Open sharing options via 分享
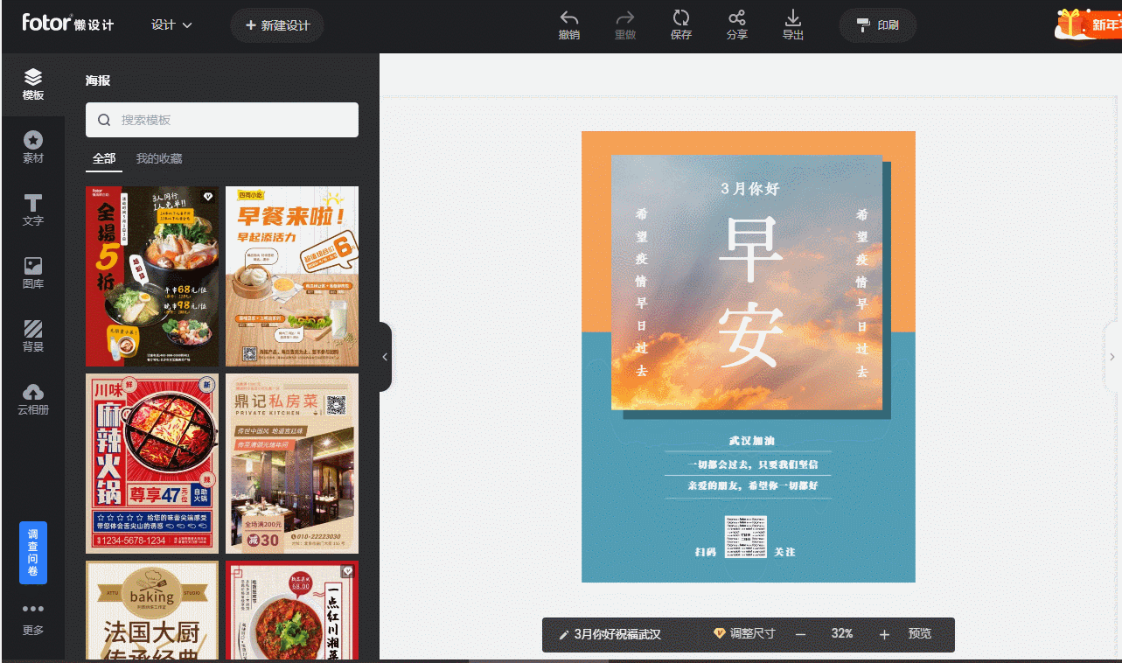 [737, 24]
